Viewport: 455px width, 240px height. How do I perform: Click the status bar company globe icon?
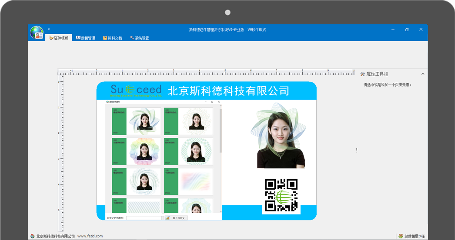(33, 236)
